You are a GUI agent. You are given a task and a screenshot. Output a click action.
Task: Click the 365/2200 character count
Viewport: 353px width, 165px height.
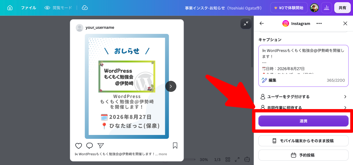tap(336, 80)
